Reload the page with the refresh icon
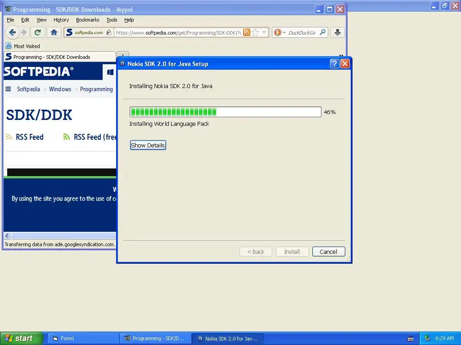The height and width of the screenshot is (345, 461). (37, 32)
